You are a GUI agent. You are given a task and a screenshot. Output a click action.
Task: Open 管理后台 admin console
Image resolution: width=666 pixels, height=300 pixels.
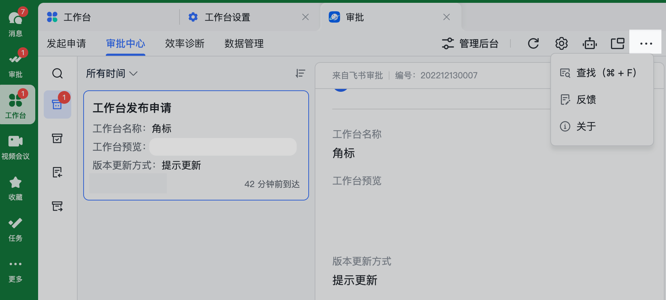(470, 43)
